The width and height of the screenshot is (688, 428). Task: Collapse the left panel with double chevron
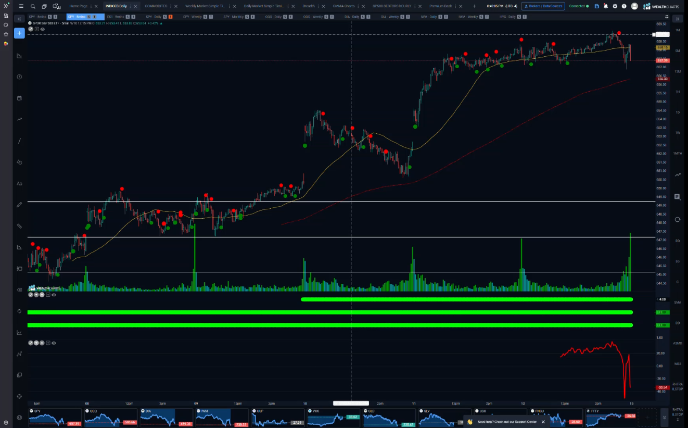point(19,19)
